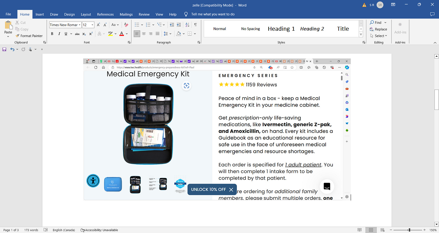Expand the Styles gallery
Image resolution: width=439 pixels, height=233 pixels.
pyautogui.click(x=361, y=35)
